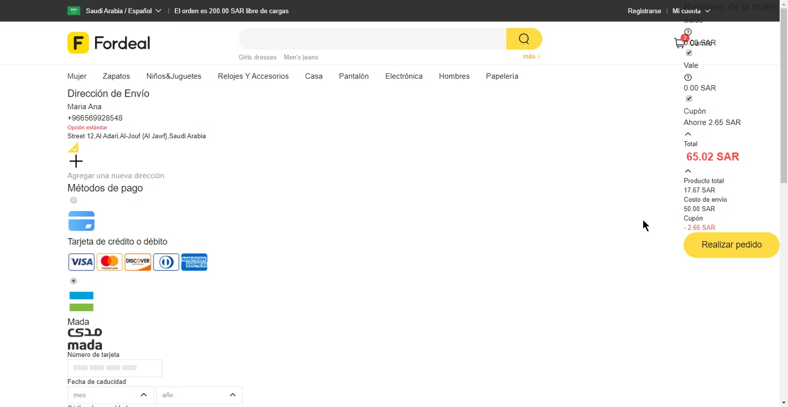The height and width of the screenshot is (407, 788).
Task: Click the blue-green Mada stripes icon
Action: tap(81, 301)
